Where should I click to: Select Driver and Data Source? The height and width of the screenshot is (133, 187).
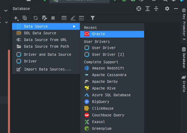pos(46,54)
